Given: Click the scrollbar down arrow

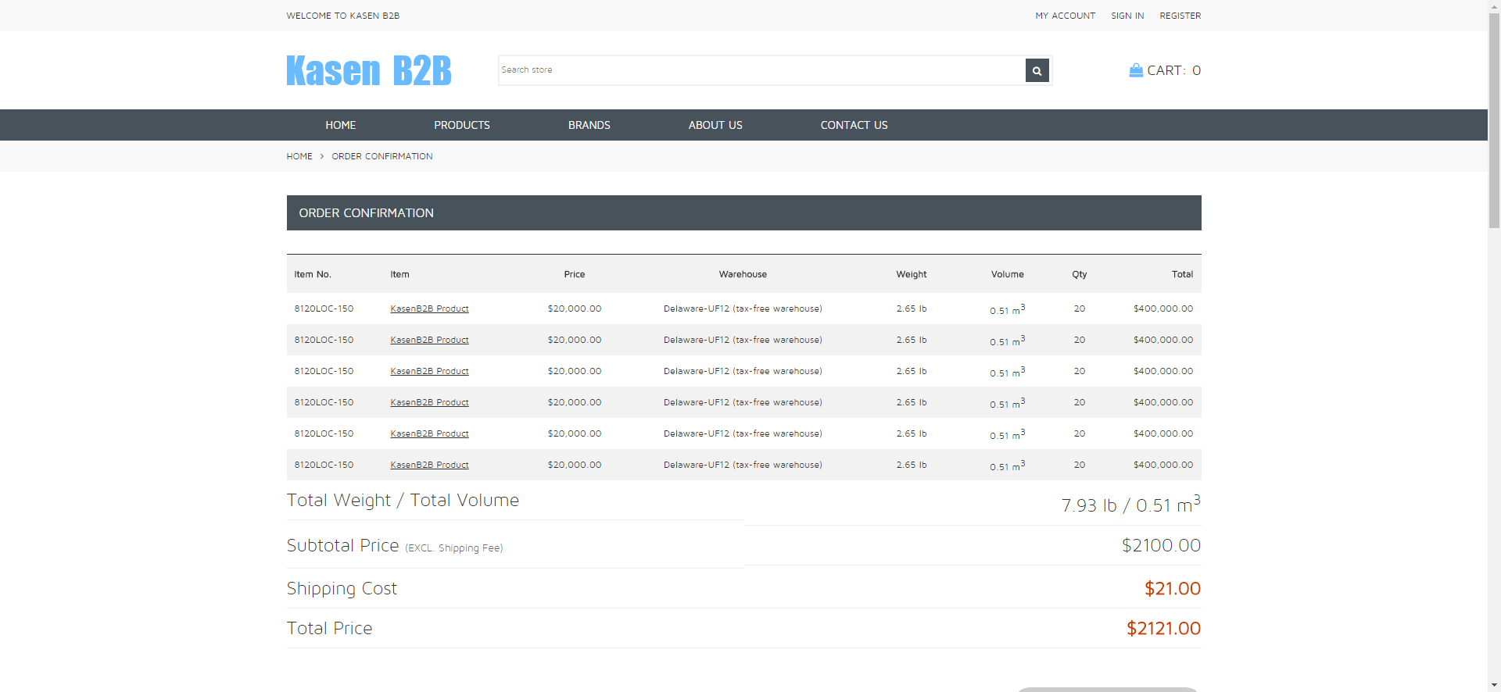Looking at the screenshot, I should click(x=1494, y=685).
